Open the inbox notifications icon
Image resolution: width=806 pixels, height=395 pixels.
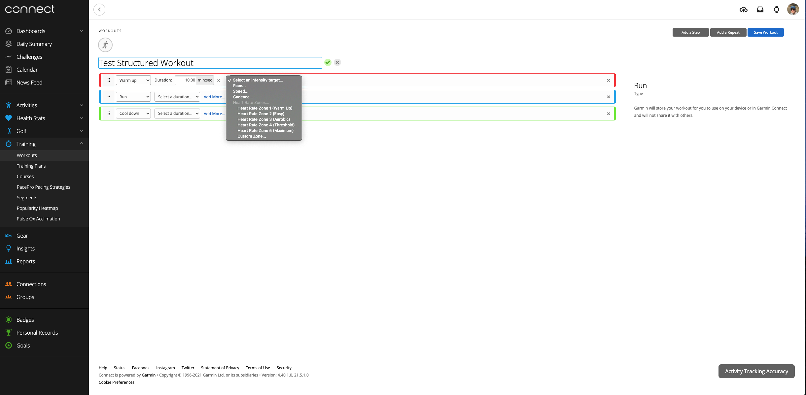(760, 10)
